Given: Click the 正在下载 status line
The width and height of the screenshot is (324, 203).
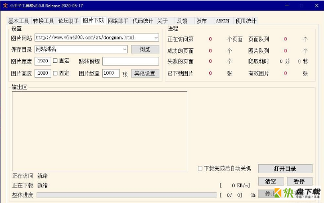Looking at the screenshot, I should pos(30,185).
